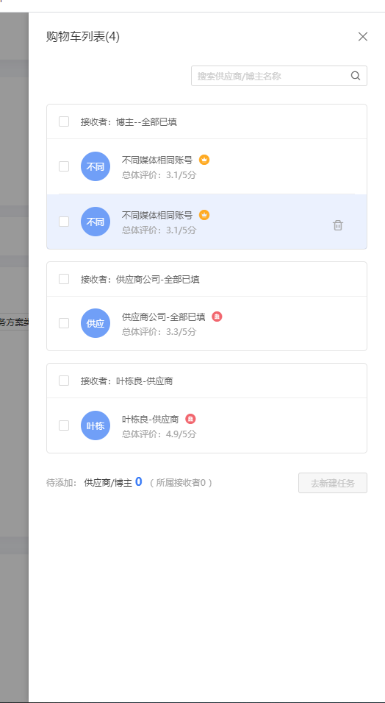The image size is (385, 703).
Task: Select the group 接收者：叶栋良-供应商
Action: [x=64, y=381]
